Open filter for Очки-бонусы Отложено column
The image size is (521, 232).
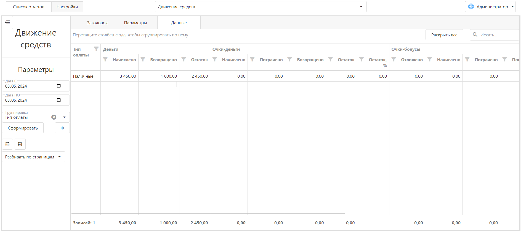coord(394,59)
